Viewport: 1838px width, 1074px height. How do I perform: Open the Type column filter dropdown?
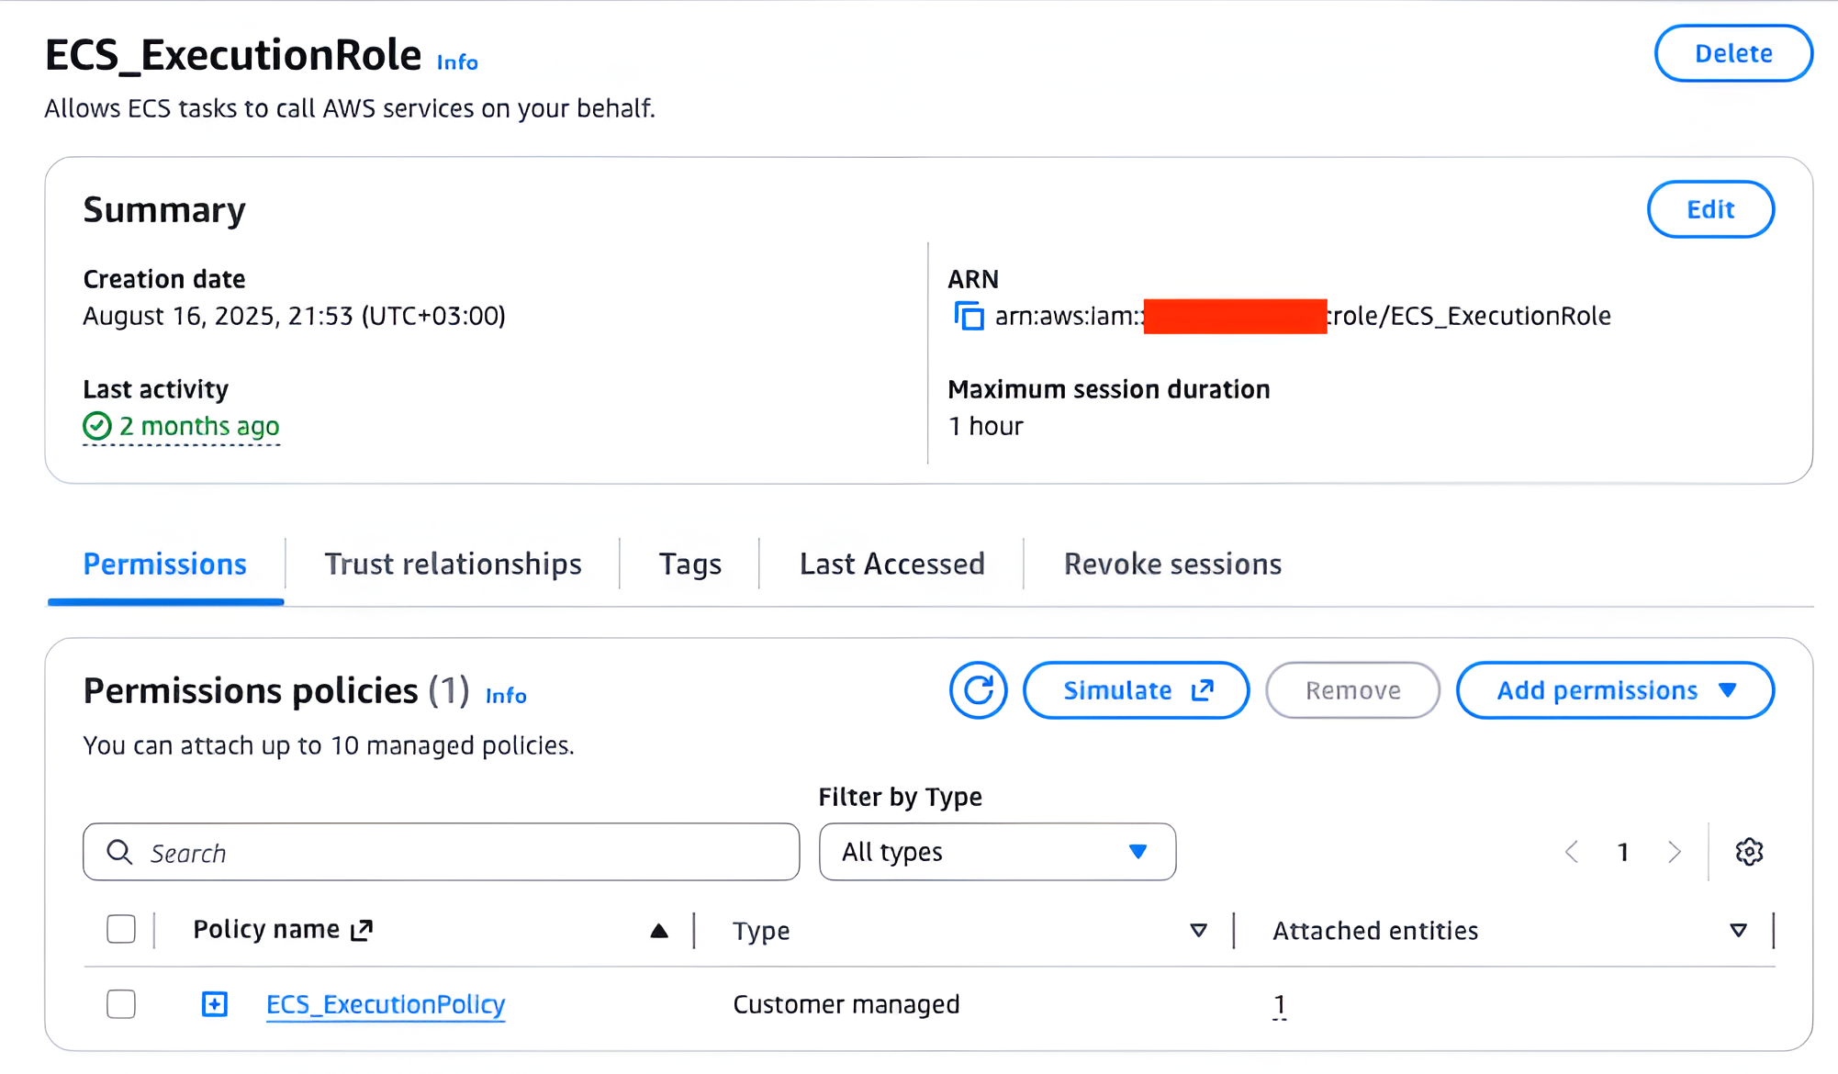(1199, 930)
